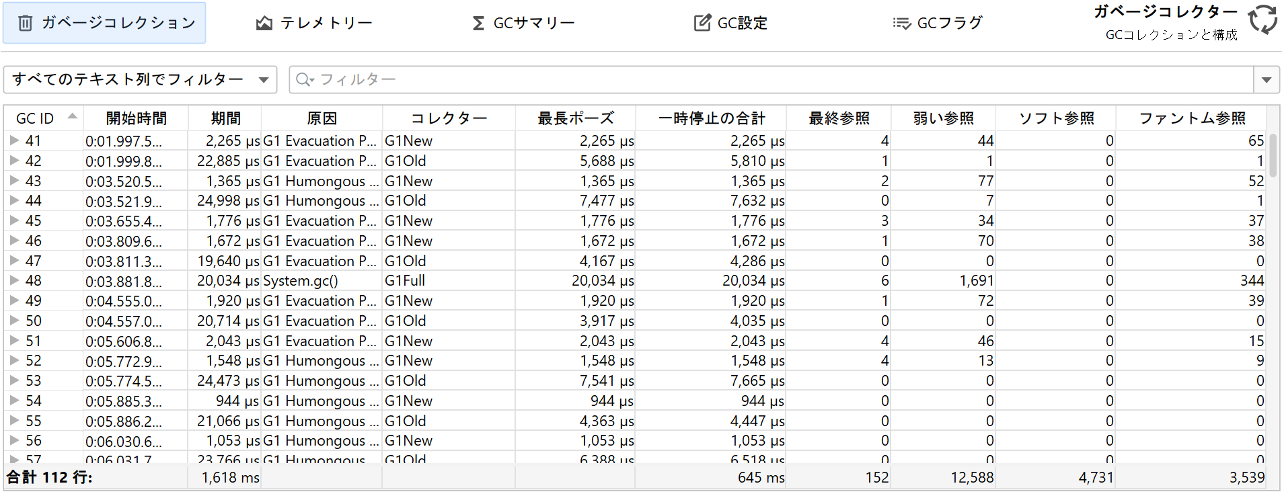Sort by the 最長ポーズ column header
The width and height of the screenshot is (1282, 494).
pos(575,118)
